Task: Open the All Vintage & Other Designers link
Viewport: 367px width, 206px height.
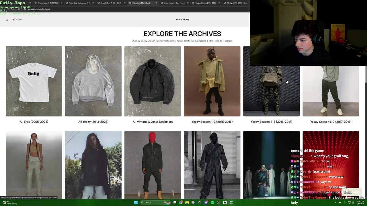Action: [x=153, y=122]
